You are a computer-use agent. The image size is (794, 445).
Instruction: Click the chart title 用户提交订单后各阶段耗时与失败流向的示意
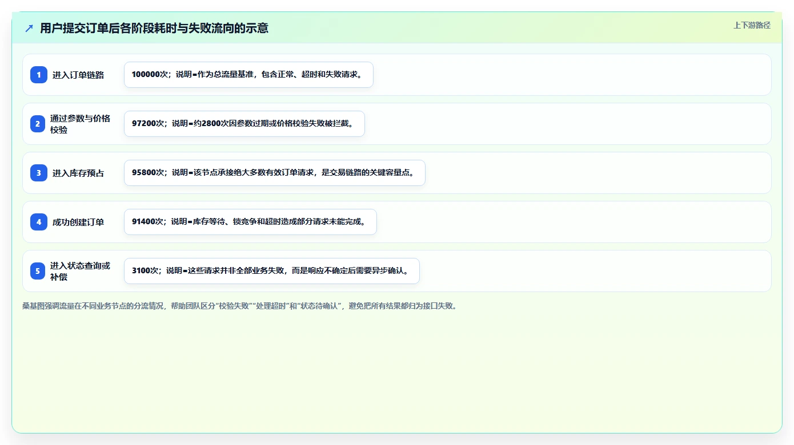click(x=154, y=28)
